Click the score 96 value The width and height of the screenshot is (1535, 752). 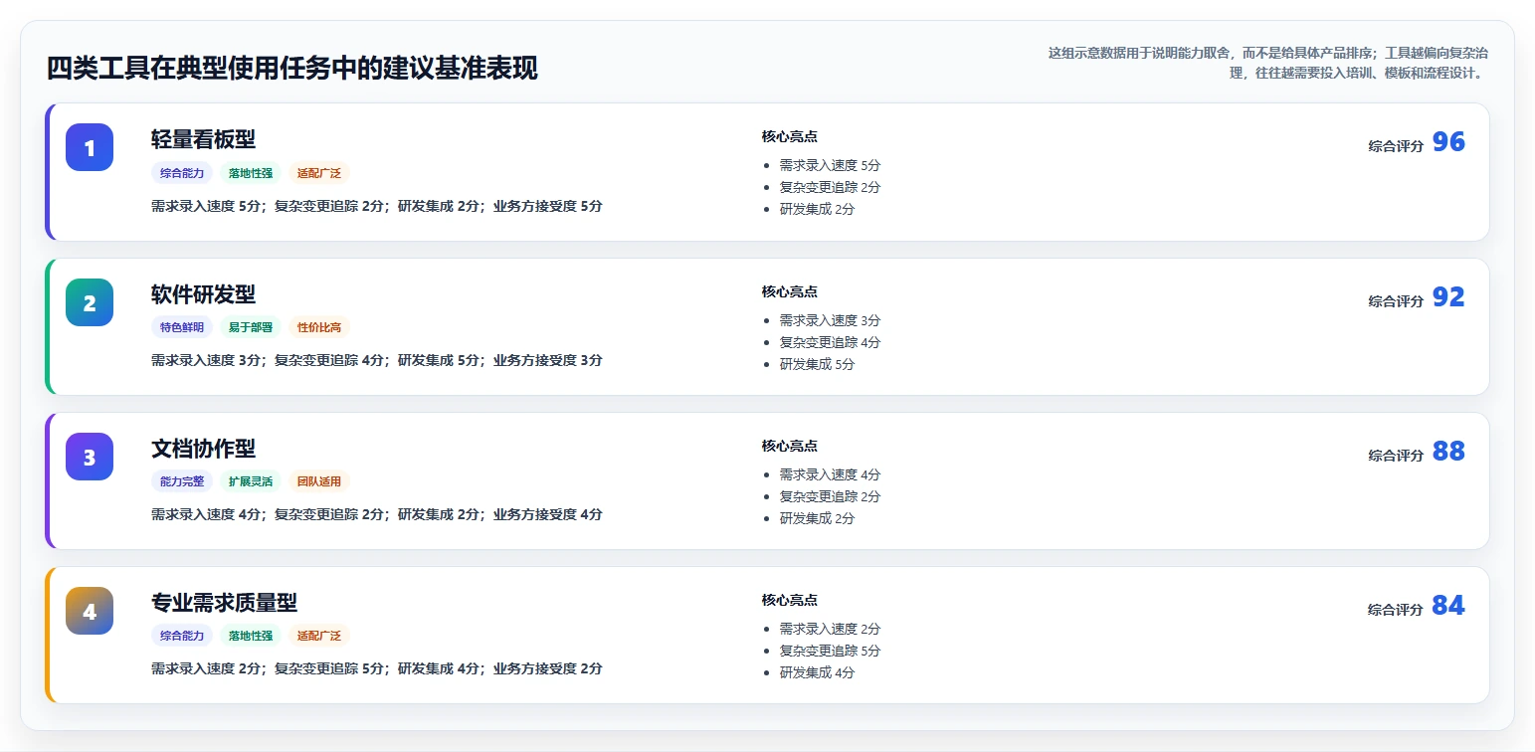click(x=1448, y=142)
